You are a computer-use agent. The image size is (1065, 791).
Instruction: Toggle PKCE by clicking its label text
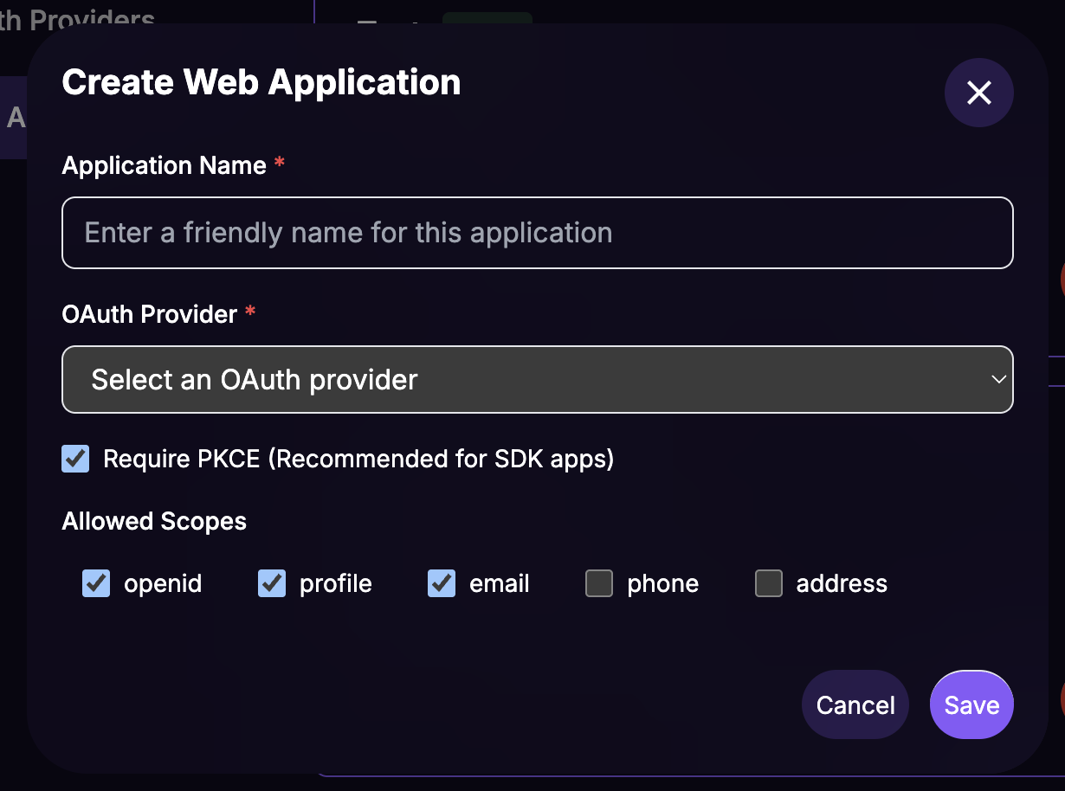(x=358, y=459)
